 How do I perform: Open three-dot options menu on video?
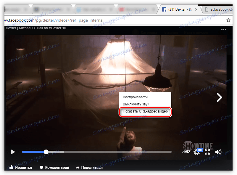click(224, 29)
